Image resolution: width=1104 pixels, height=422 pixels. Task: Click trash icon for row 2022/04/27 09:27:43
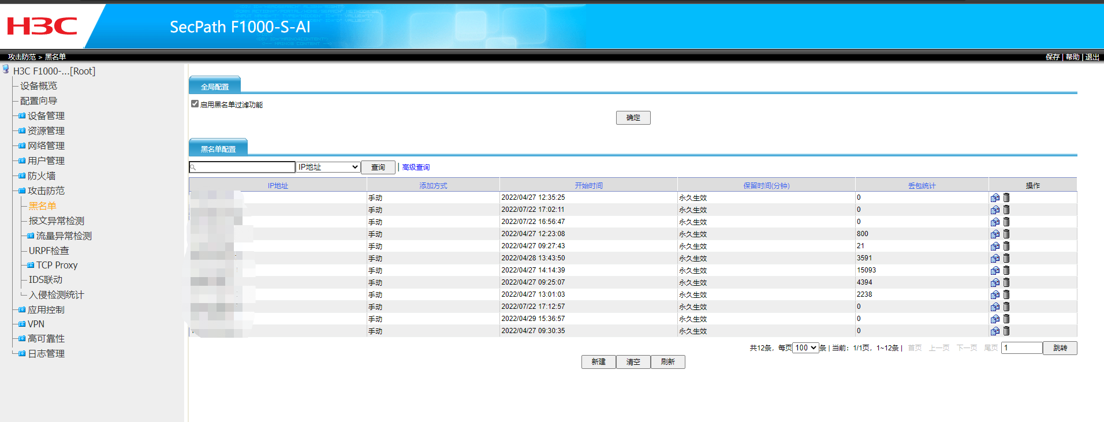tap(1006, 246)
